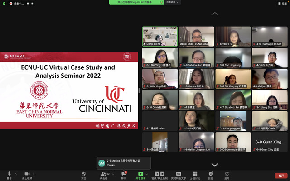Screen dimensions: 290x181
Task: Select 4-10 Qi Ji video tile
Action: click(270, 57)
